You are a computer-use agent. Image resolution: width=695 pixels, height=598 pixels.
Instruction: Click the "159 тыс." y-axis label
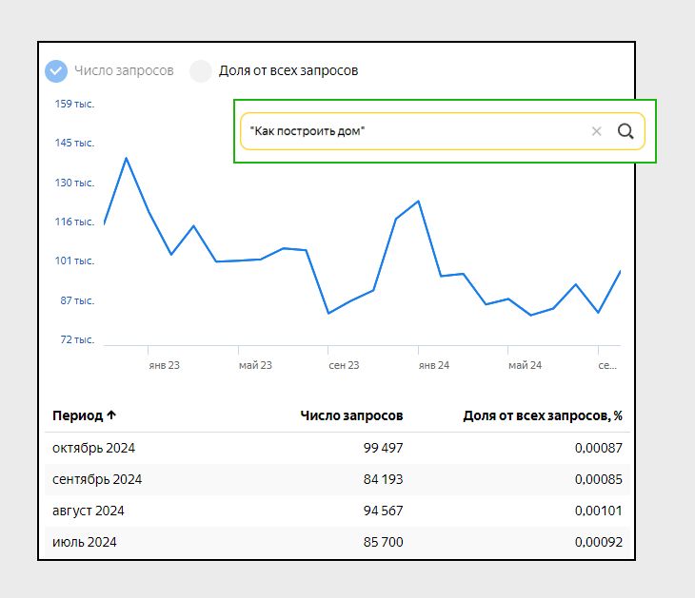tap(74, 104)
